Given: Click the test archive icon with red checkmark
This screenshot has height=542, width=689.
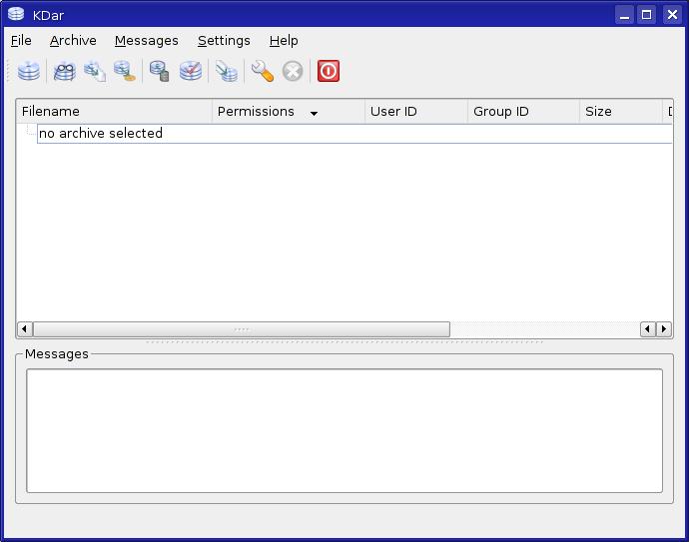Looking at the screenshot, I should (191, 71).
